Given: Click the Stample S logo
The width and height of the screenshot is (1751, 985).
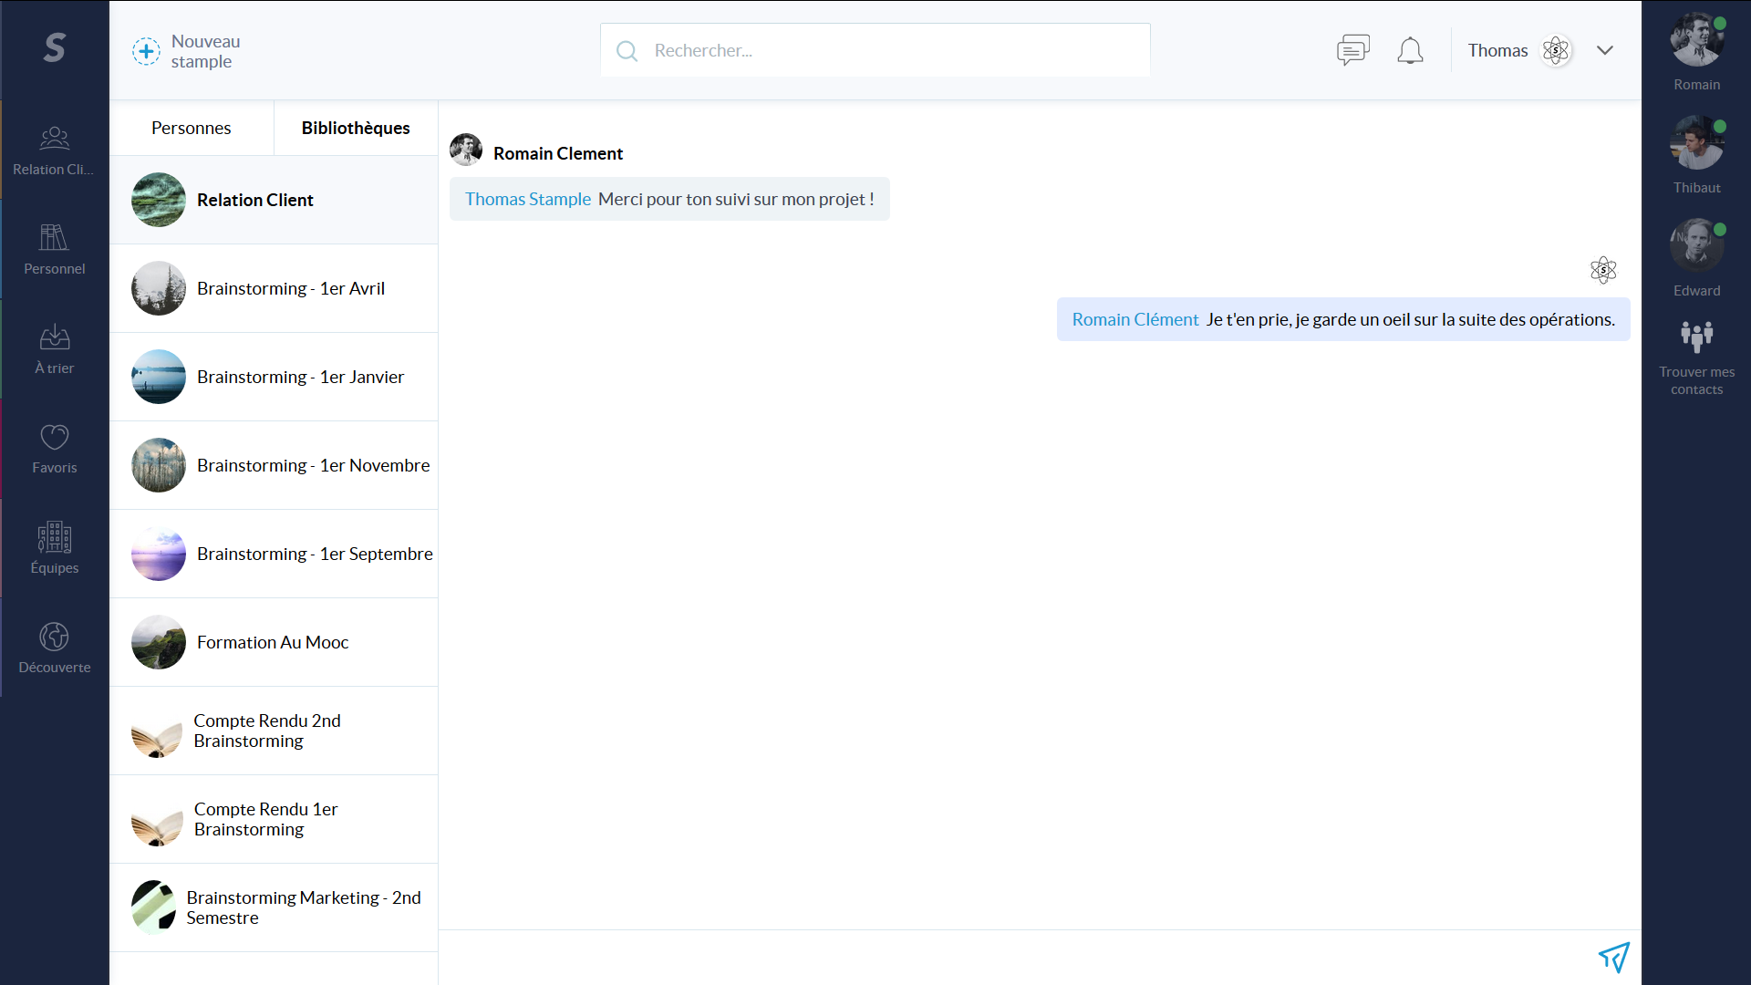Looking at the screenshot, I should [x=55, y=47].
